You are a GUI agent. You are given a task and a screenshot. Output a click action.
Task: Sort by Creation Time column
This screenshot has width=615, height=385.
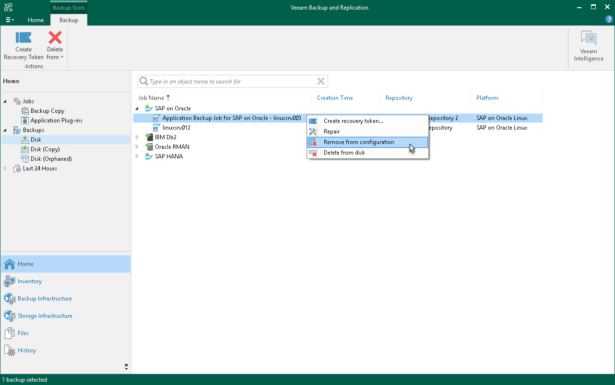tap(335, 98)
